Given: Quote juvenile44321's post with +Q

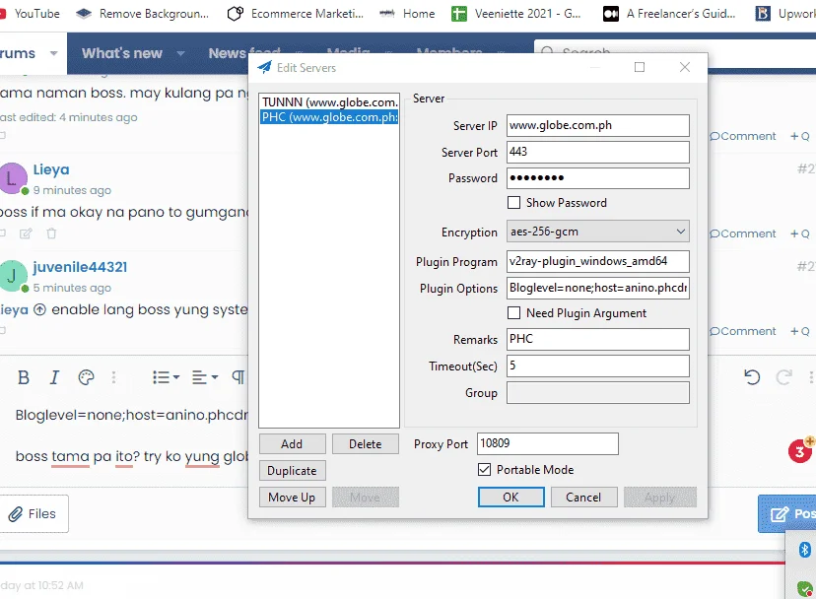Looking at the screenshot, I should click(800, 331).
